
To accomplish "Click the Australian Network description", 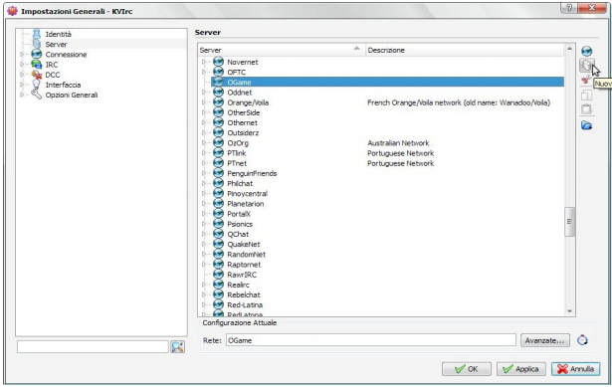I will 398,143.
